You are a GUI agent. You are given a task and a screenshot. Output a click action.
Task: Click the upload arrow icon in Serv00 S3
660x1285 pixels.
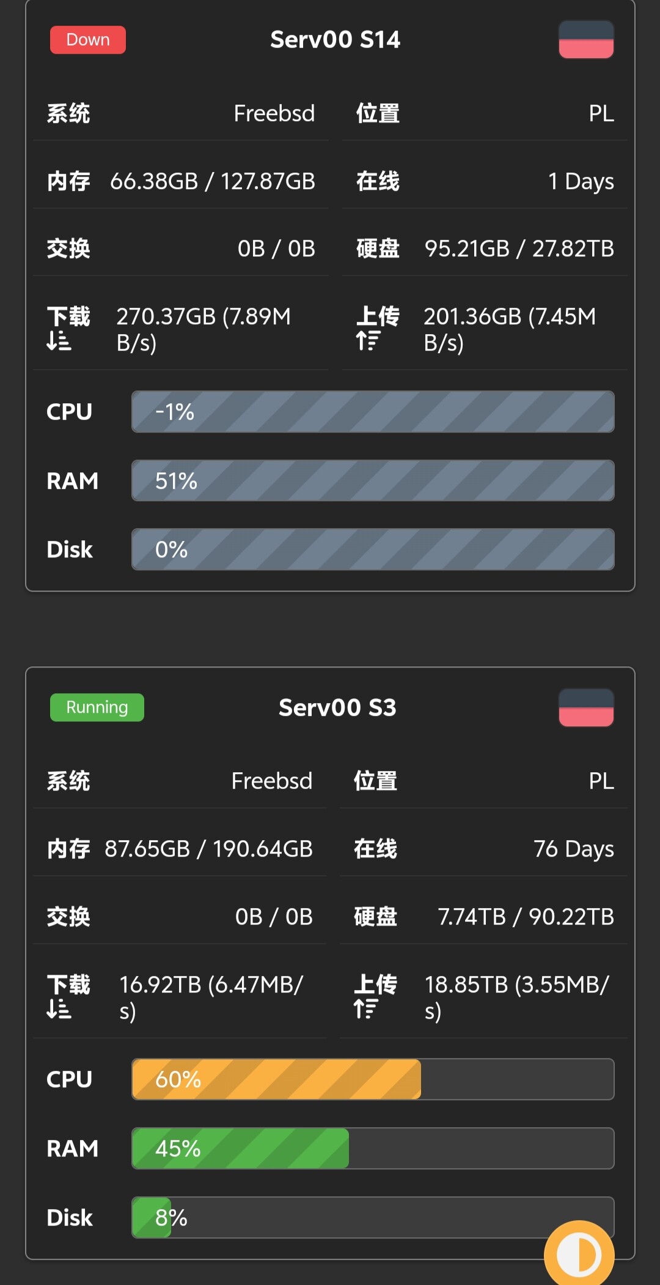366,1009
